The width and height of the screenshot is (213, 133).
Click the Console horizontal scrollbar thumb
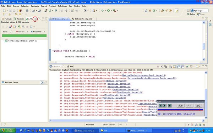pos(90,120)
